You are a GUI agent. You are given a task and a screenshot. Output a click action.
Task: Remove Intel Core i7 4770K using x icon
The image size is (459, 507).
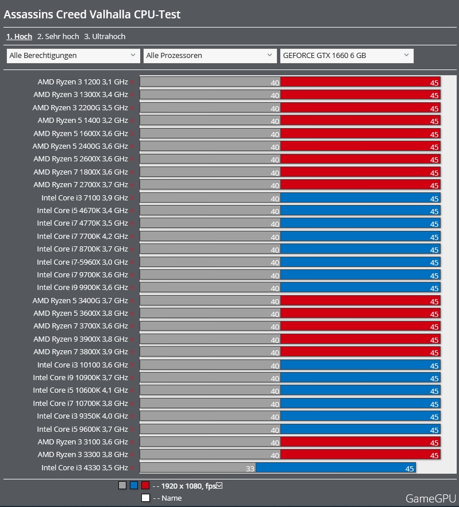[132, 224]
